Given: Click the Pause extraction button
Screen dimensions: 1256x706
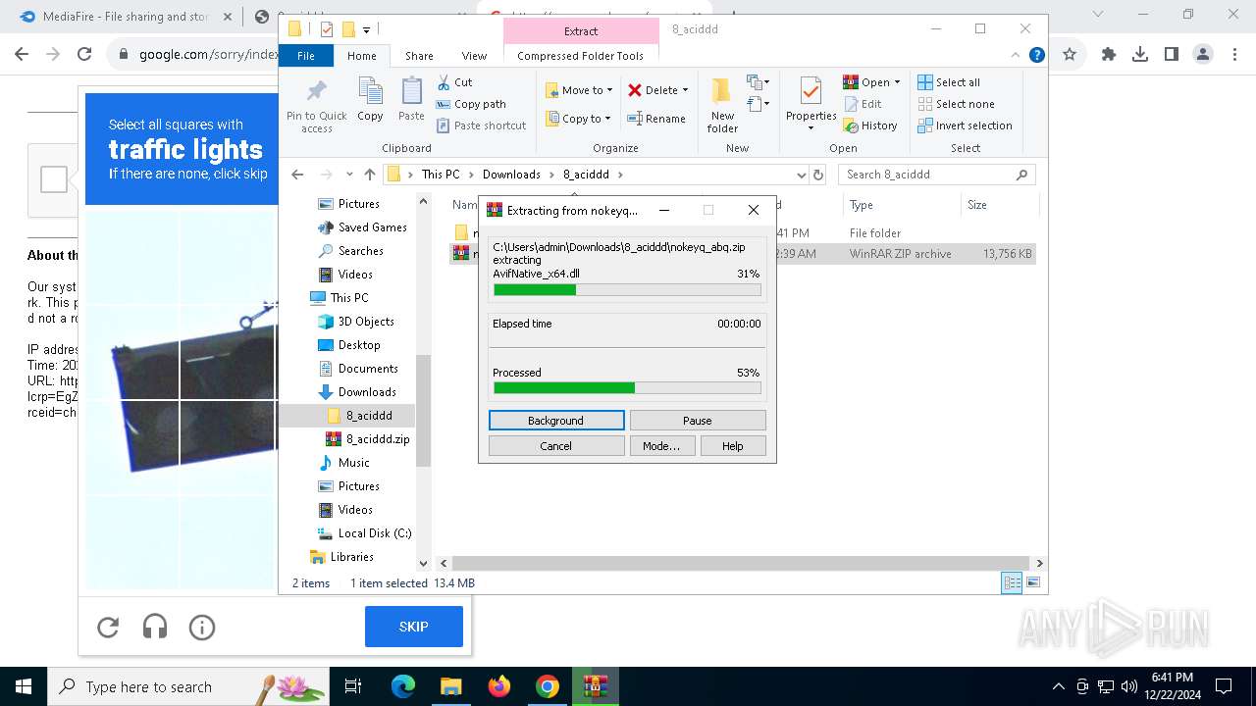Looking at the screenshot, I should pyautogui.click(x=698, y=421).
